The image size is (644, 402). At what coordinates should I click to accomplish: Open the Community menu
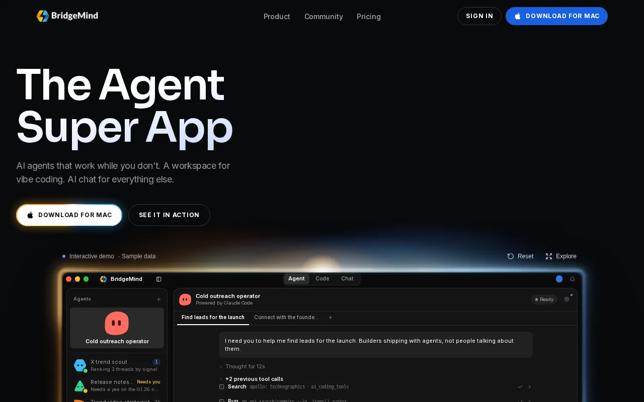coord(324,17)
